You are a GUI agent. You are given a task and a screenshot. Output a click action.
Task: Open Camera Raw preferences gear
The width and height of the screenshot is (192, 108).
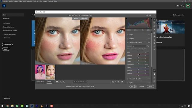click(150, 15)
